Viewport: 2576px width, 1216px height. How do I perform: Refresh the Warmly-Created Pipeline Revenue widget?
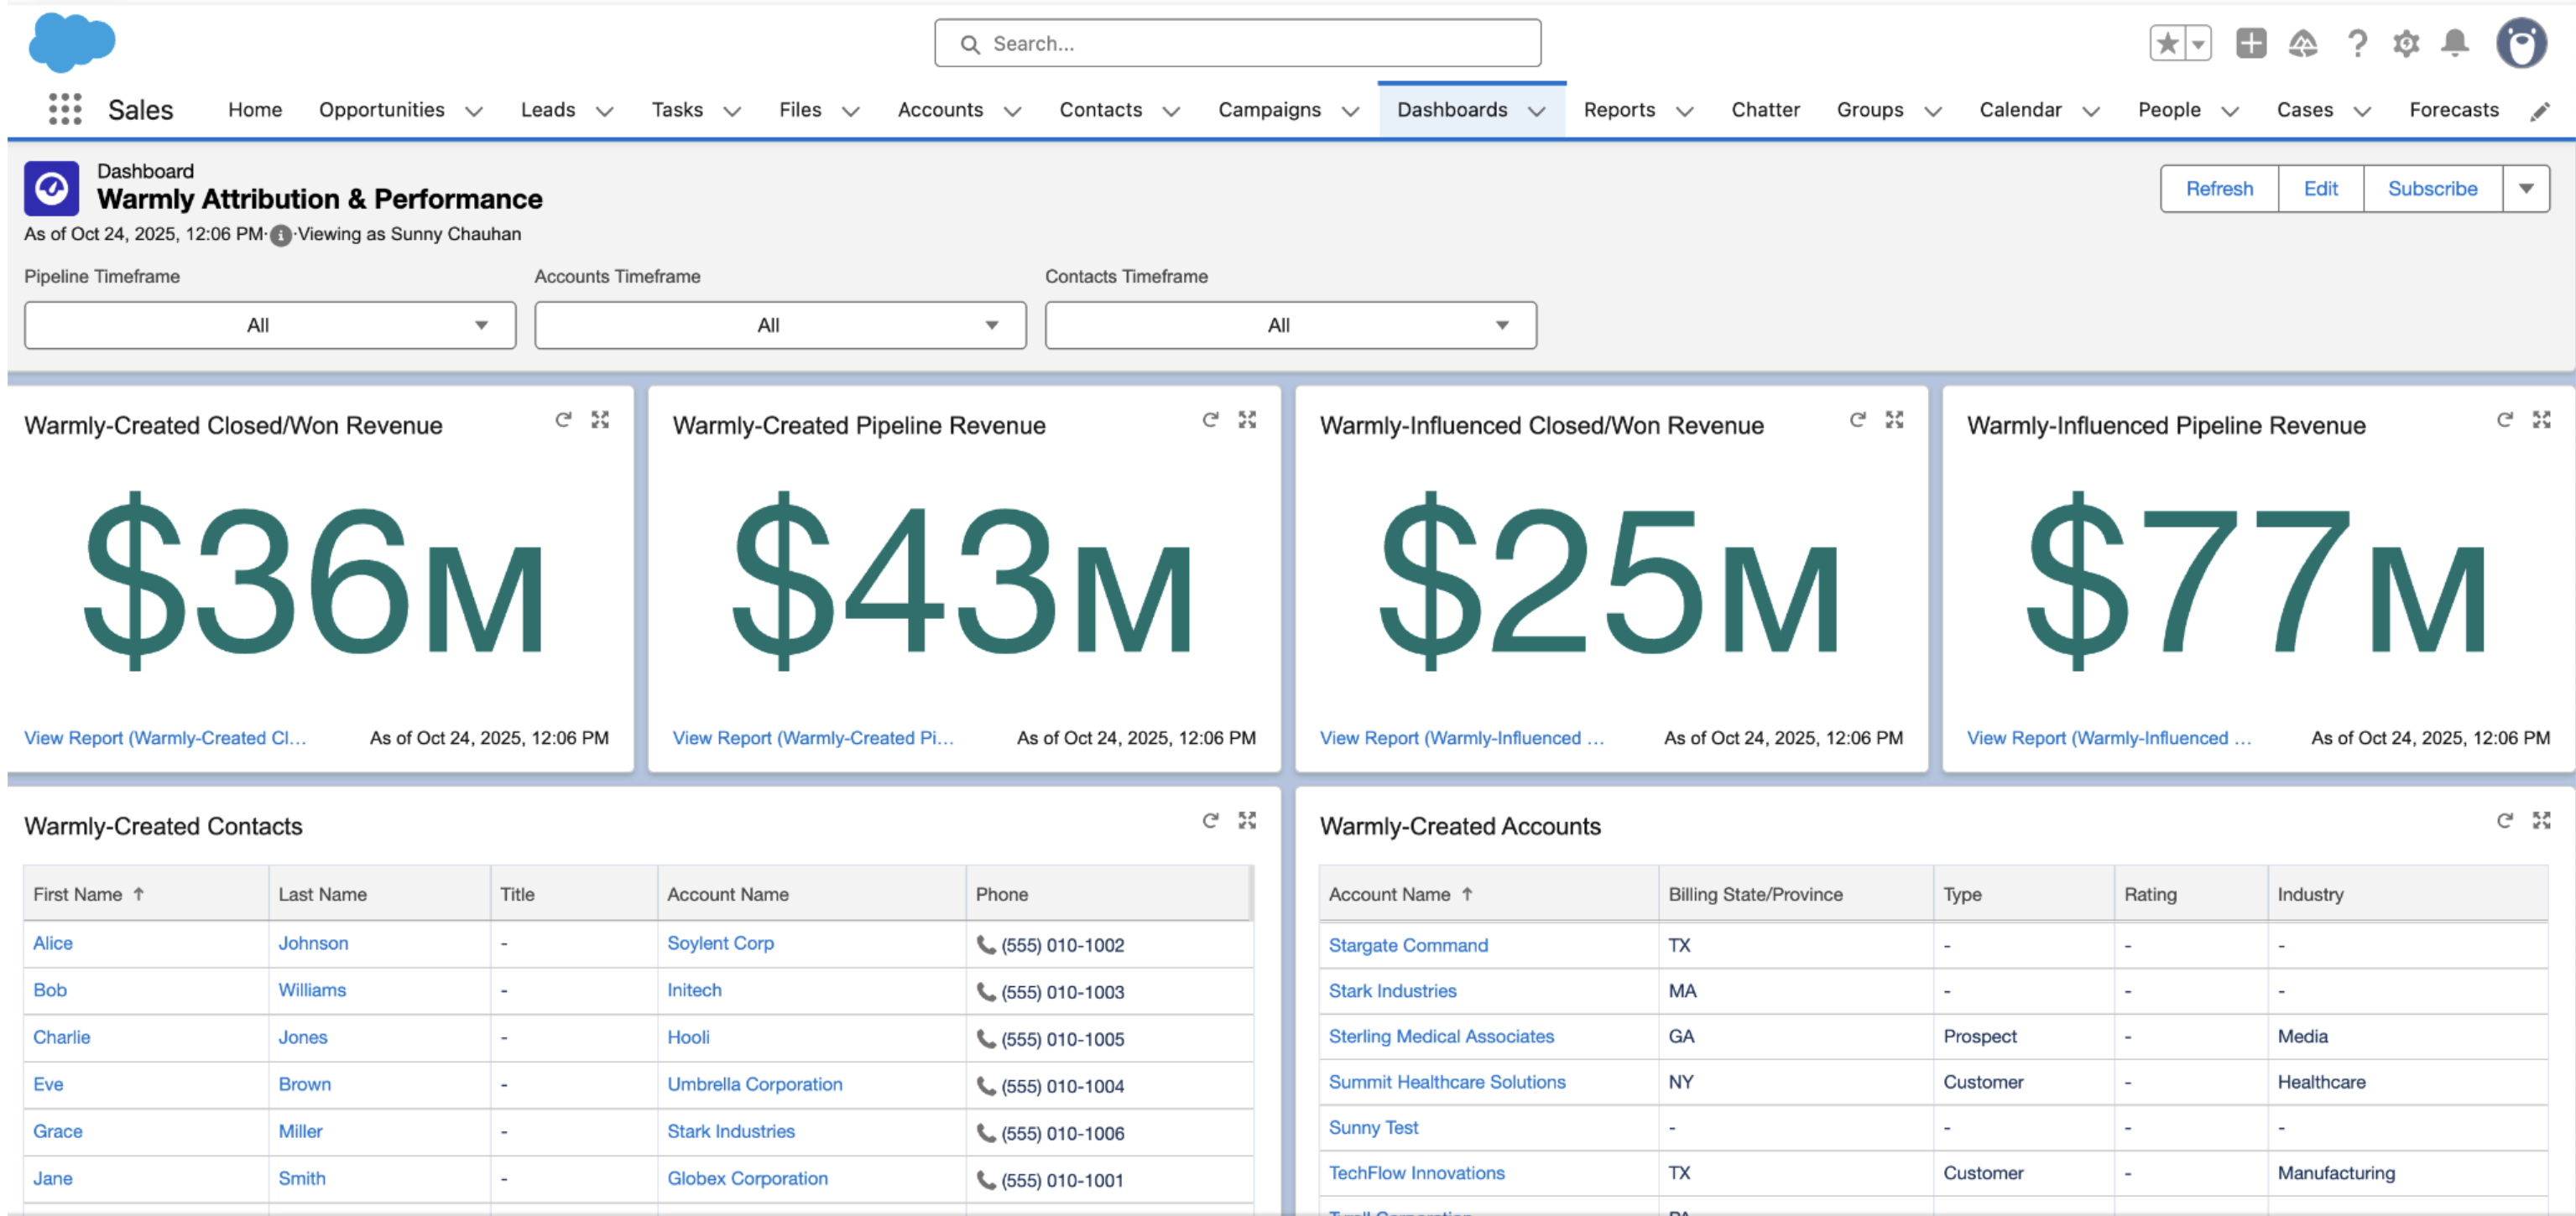coord(1210,419)
